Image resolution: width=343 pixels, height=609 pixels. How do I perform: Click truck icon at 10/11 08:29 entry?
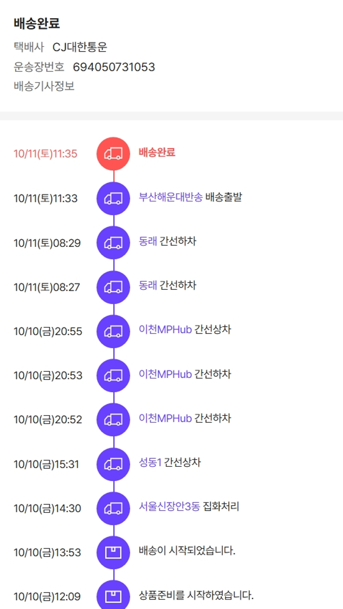(113, 243)
